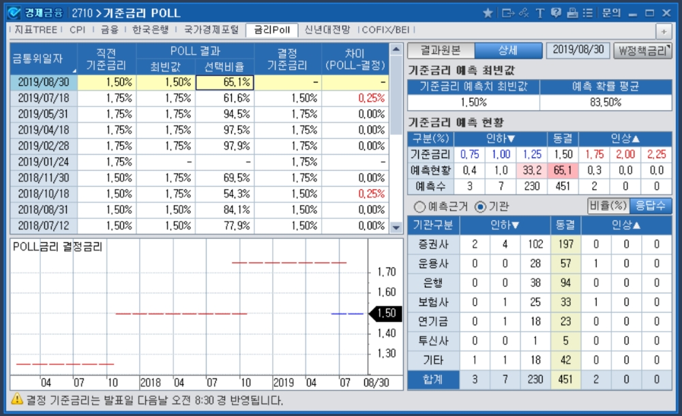Click the chain link icon in title bar
Viewport: 682px width, 416px height.
coord(524,12)
